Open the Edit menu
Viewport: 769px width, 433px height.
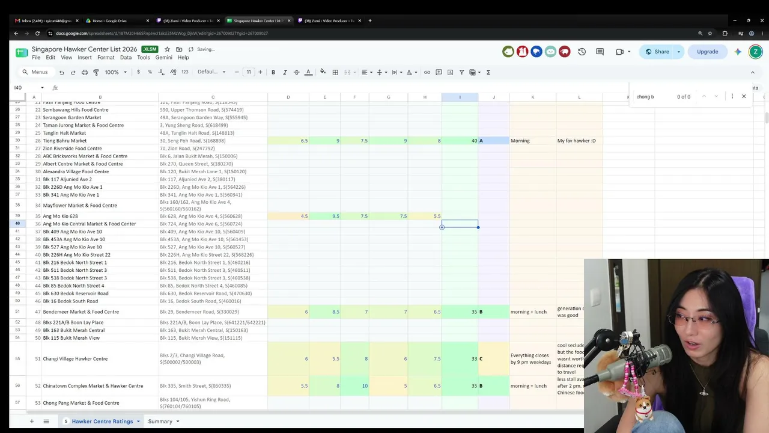click(50, 58)
